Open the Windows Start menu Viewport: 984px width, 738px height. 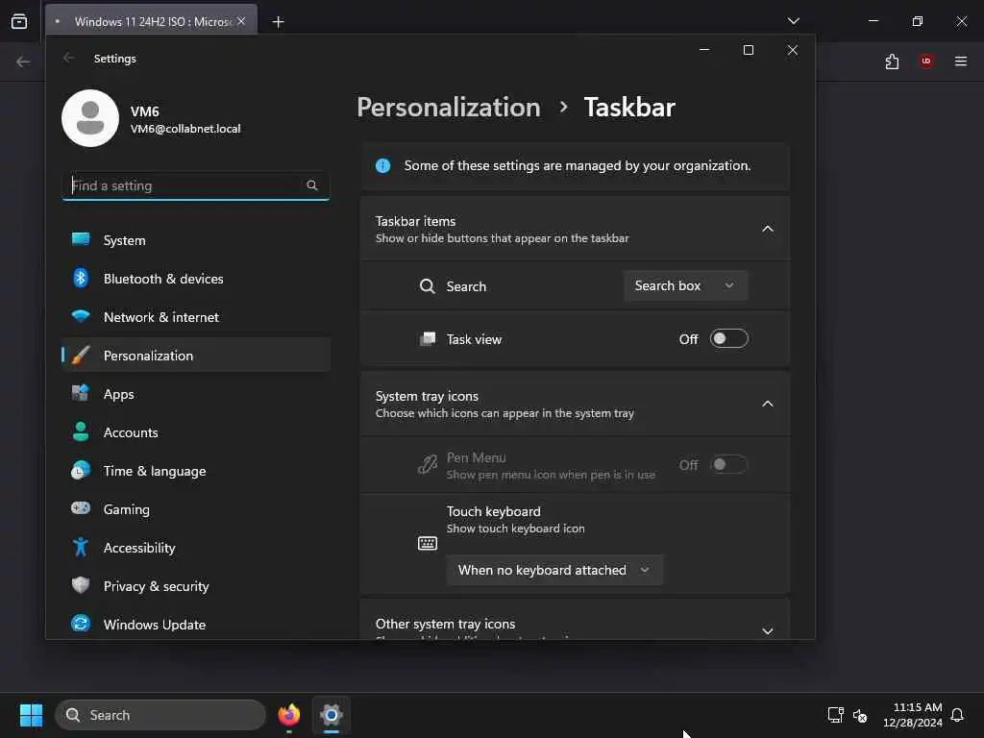(31, 715)
